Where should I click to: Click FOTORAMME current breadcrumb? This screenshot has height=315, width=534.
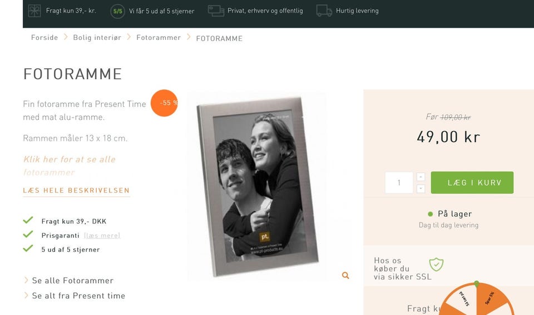(219, 38)
